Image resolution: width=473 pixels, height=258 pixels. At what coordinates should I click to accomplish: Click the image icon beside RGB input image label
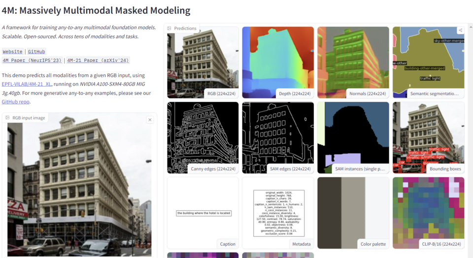pos(7,118)
